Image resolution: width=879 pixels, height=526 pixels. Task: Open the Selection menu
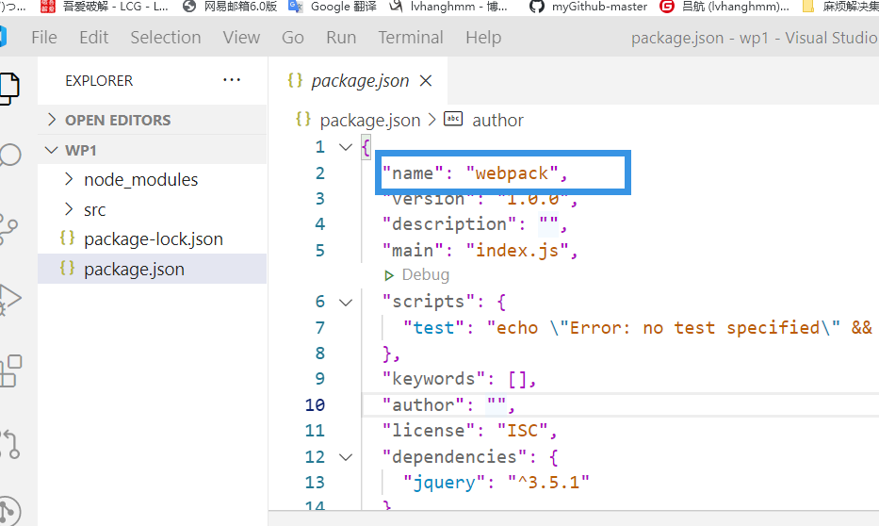(166, 38)
